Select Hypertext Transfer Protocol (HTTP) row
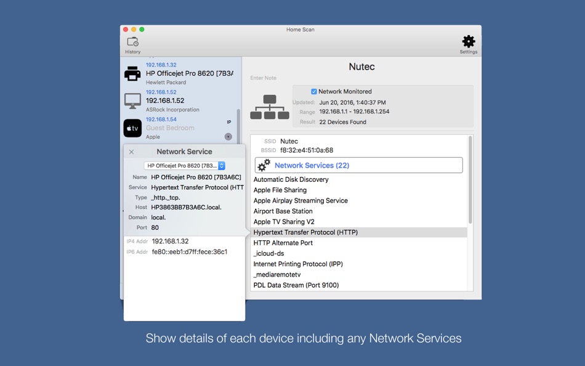The height and width of the screenshot is (366, 585). [358, 232]
